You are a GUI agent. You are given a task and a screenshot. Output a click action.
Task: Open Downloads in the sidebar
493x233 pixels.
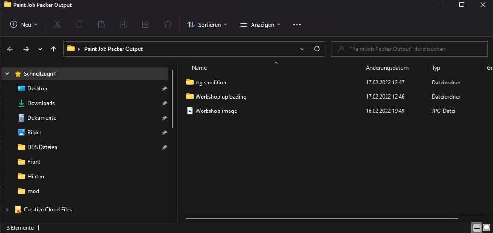point(41,103)
